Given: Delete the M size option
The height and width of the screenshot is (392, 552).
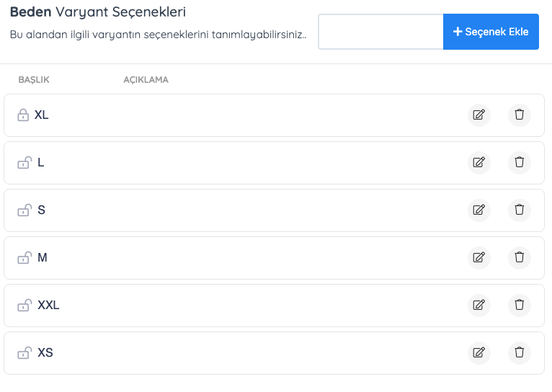Looking at the screenshot, I should pyautogui.click(x=519, y=258).
